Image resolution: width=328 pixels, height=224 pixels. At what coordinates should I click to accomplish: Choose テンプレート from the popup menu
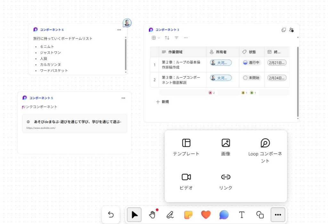click(x=186, y=147)
